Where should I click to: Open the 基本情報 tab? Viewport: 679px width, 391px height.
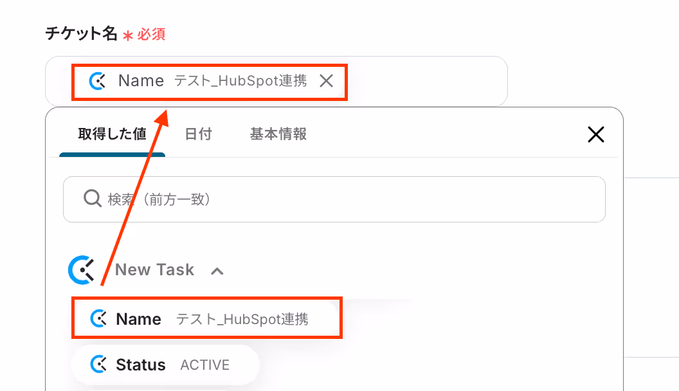(278, 134)
